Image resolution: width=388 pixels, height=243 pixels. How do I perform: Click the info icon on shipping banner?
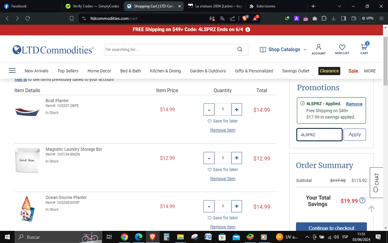point(248,30)
